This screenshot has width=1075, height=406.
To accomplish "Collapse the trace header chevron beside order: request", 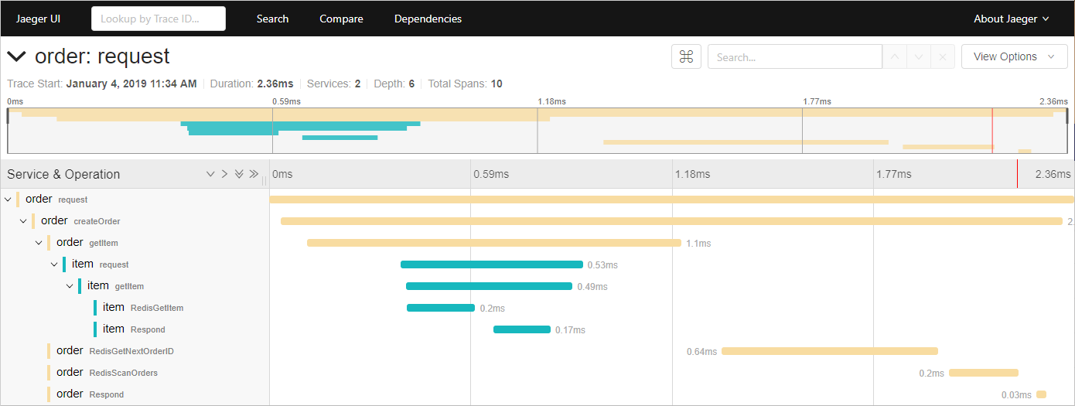I will point(16,56).
